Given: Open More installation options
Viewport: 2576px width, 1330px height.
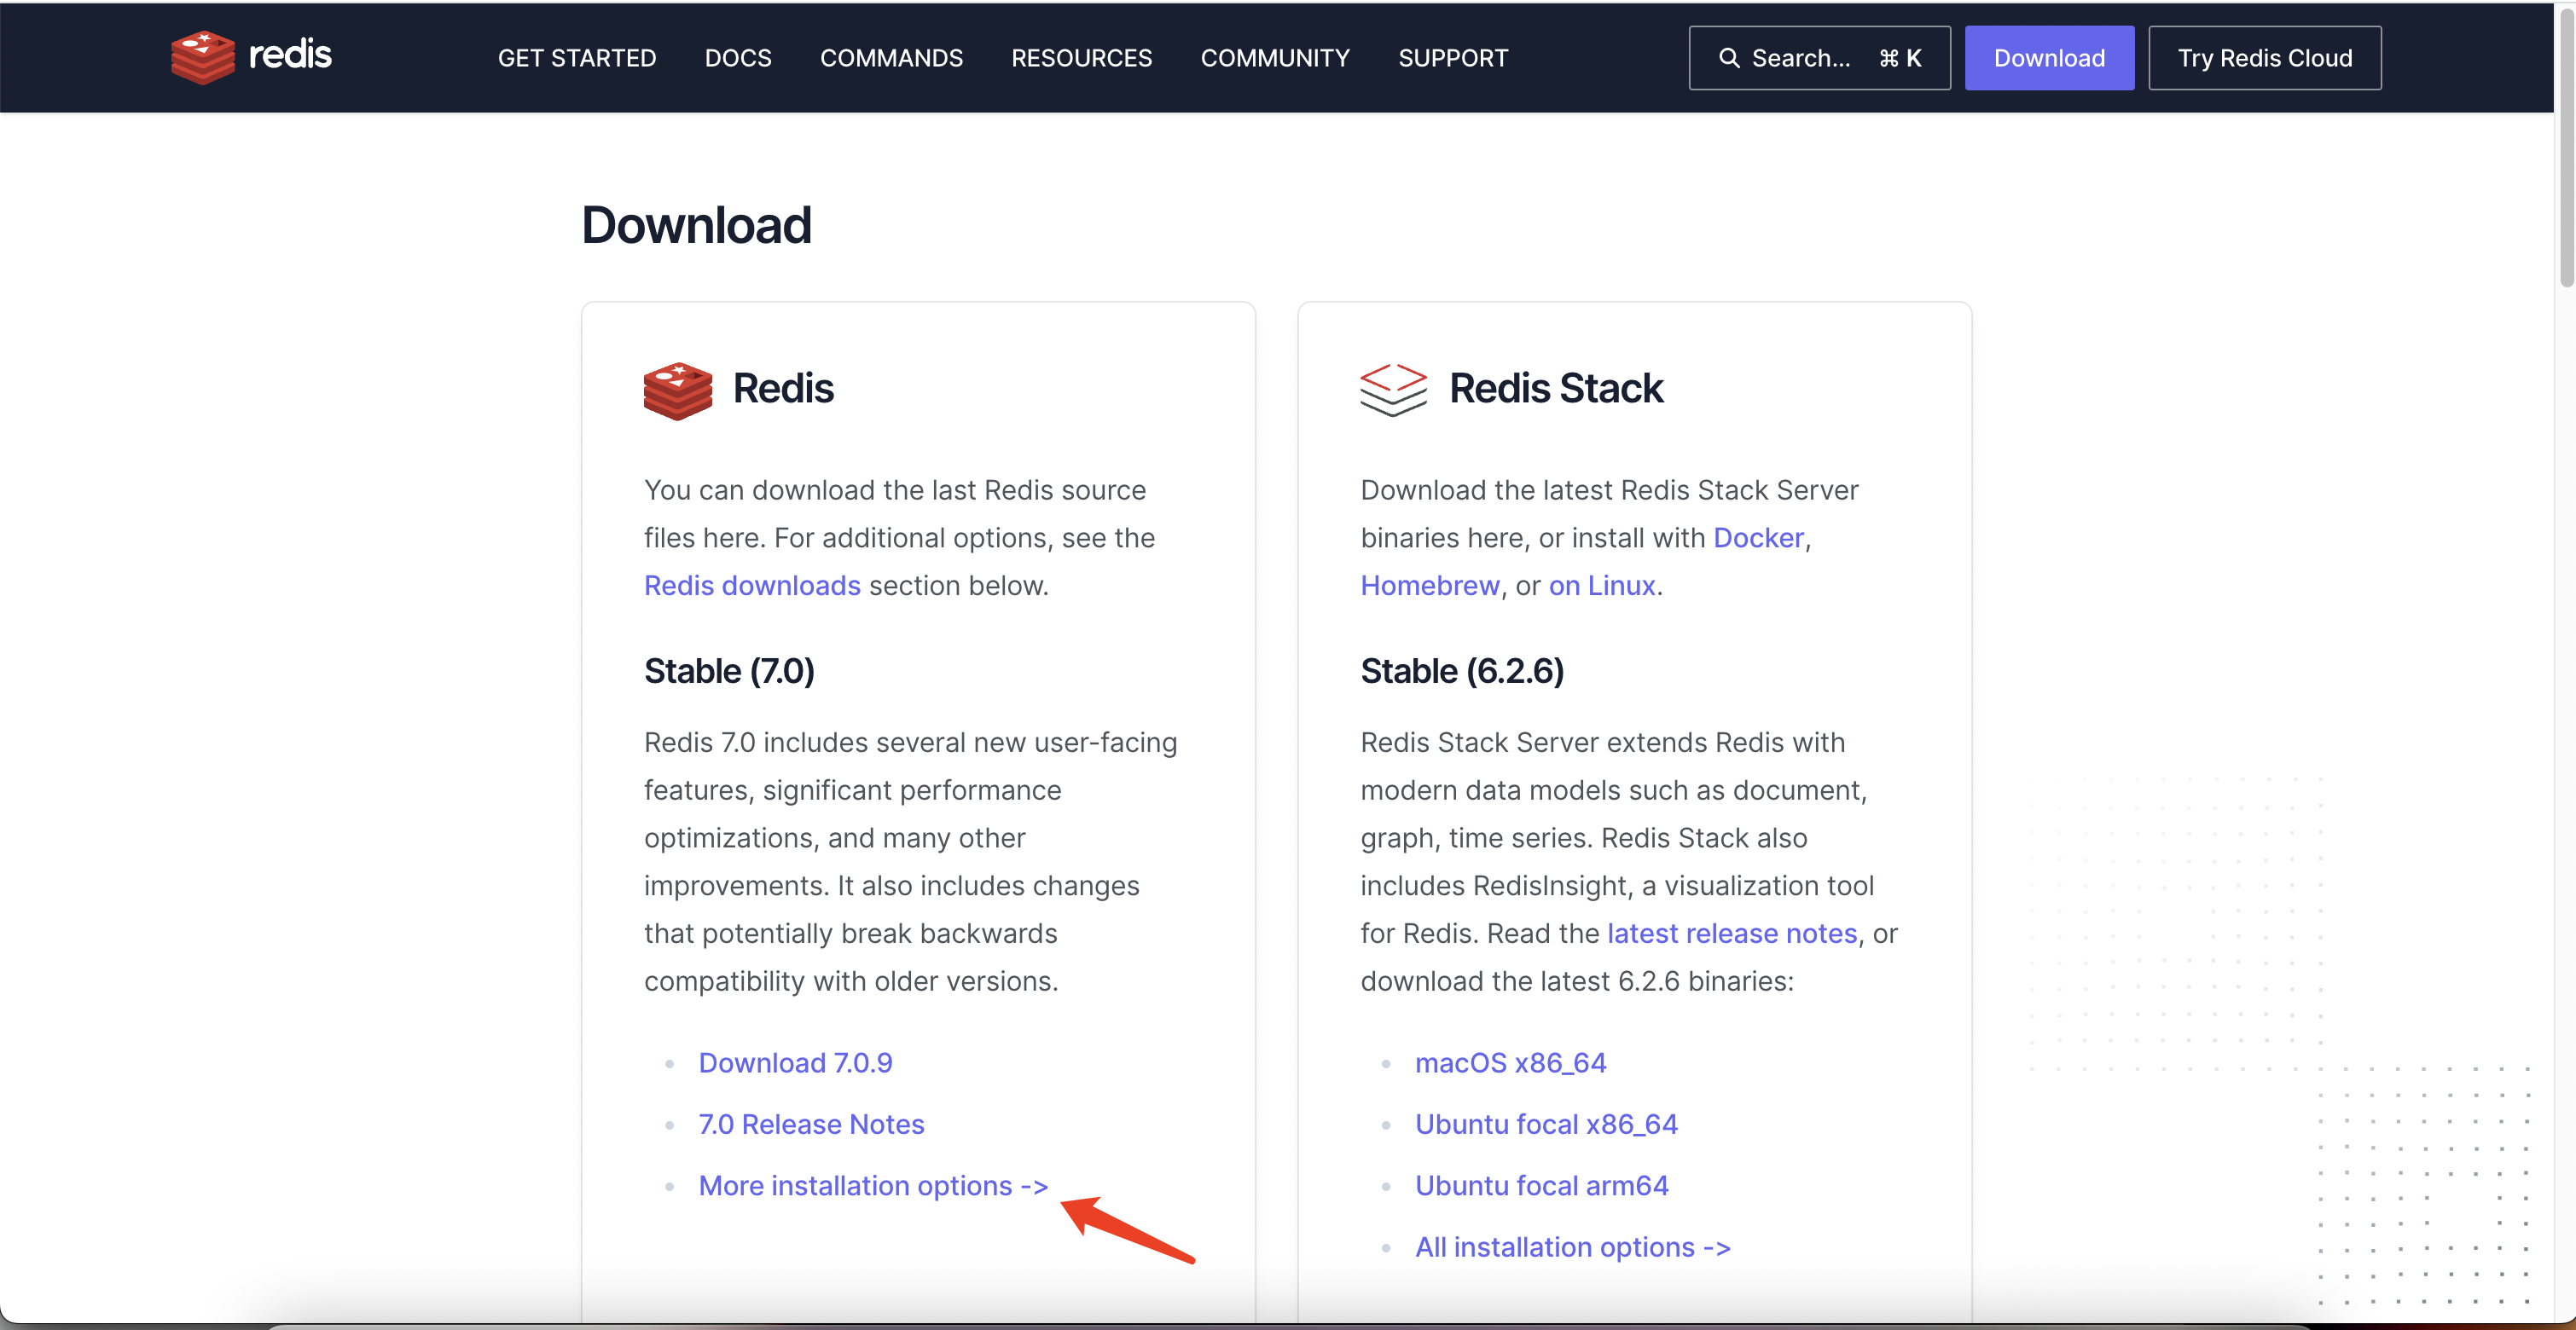Looking at the screenshot, I should pyautogui.click(x=871, y=1185).
